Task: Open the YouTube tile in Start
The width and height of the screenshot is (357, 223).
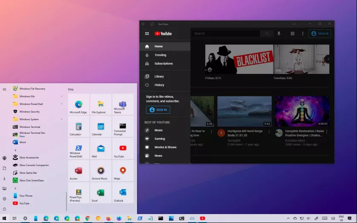Action: [x=123, y=148]
